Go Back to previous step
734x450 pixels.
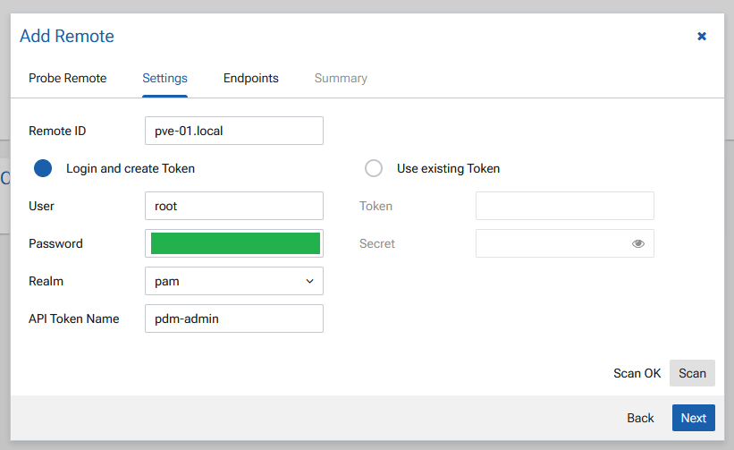[640, 418]
